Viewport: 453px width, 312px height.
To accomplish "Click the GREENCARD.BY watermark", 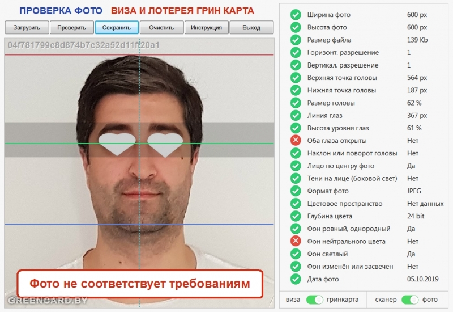I will click(x=48, y=301).
